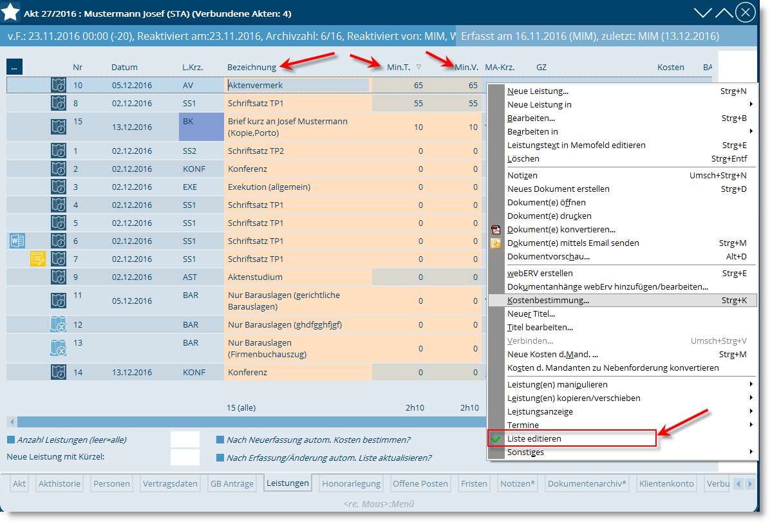
Task: Toggle 'Nach Neuerfassung autom. Kosten bestimmen?' checkbox
Action: point(220,440)
